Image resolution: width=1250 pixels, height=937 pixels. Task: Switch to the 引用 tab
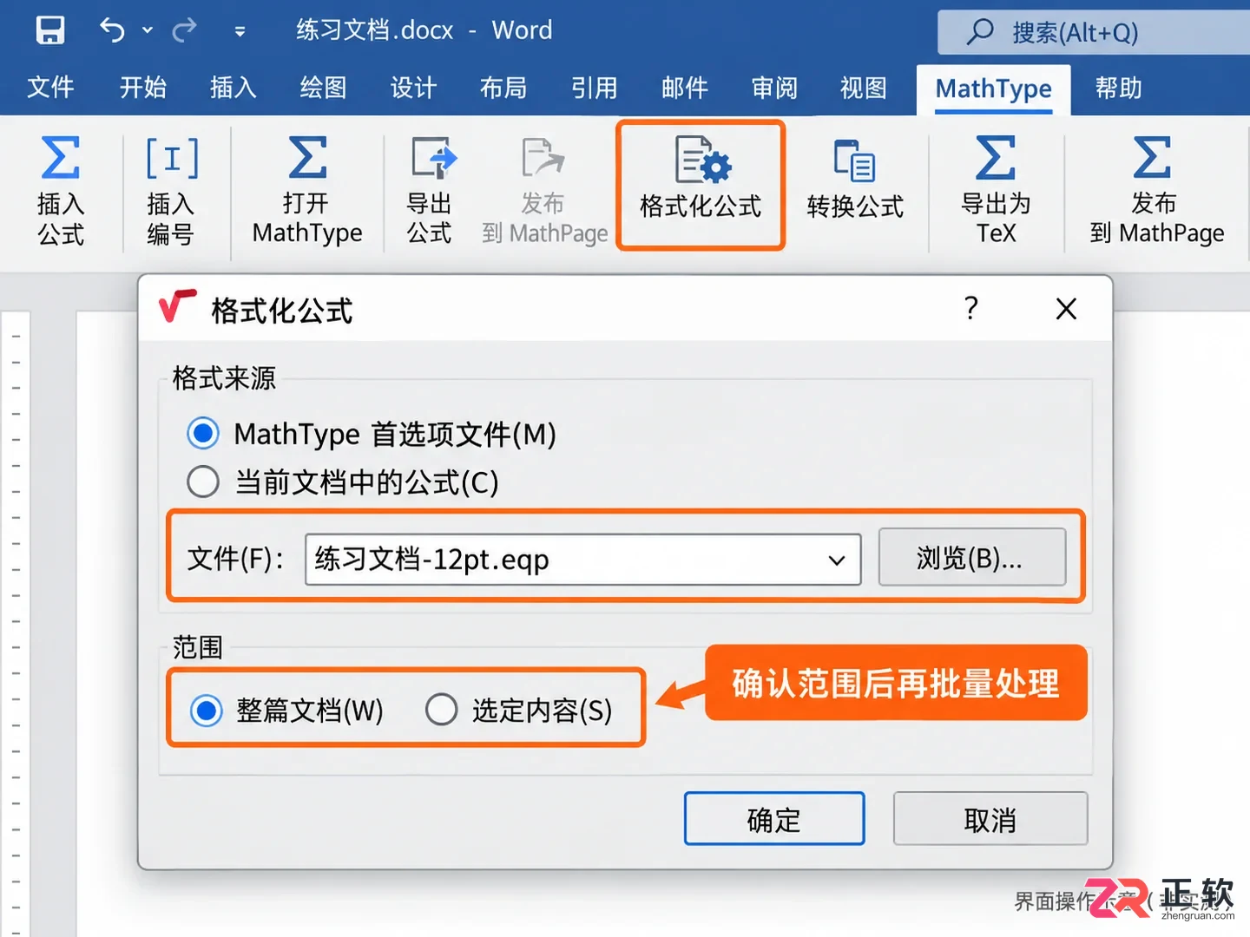[x=595, y=88]
